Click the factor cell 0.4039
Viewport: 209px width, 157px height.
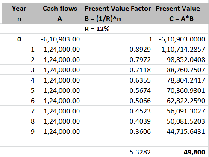pos(118,121)
